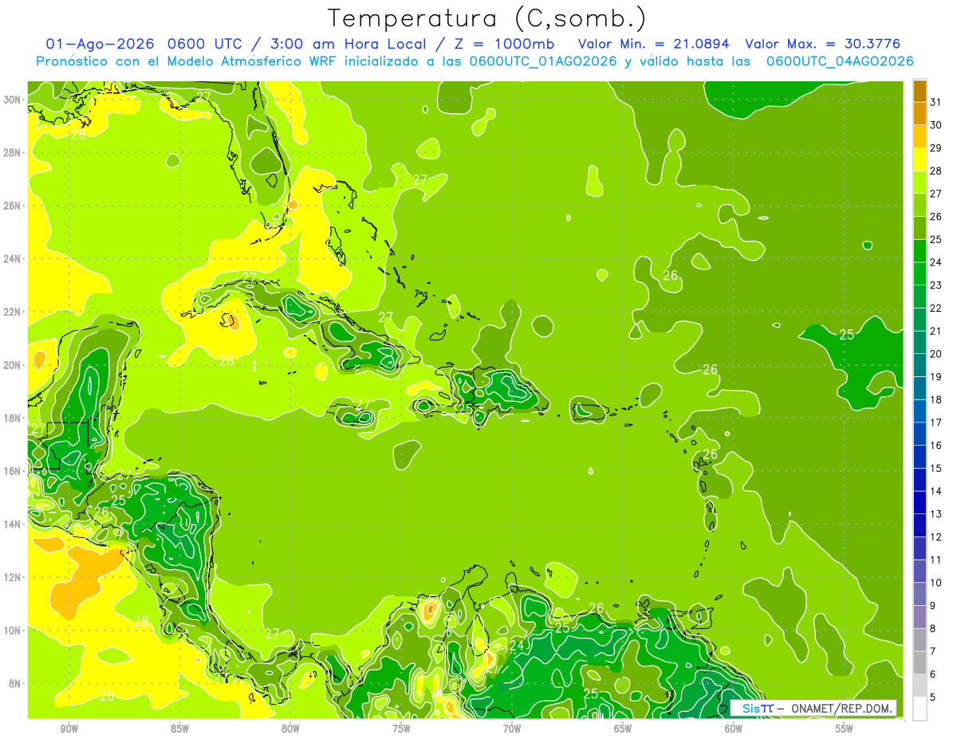Click the color scale label "31"
This screenshot has height=739, width=957.
click(936, 101)
